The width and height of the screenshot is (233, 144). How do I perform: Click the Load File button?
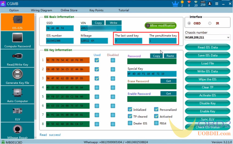tap(208, 64)
